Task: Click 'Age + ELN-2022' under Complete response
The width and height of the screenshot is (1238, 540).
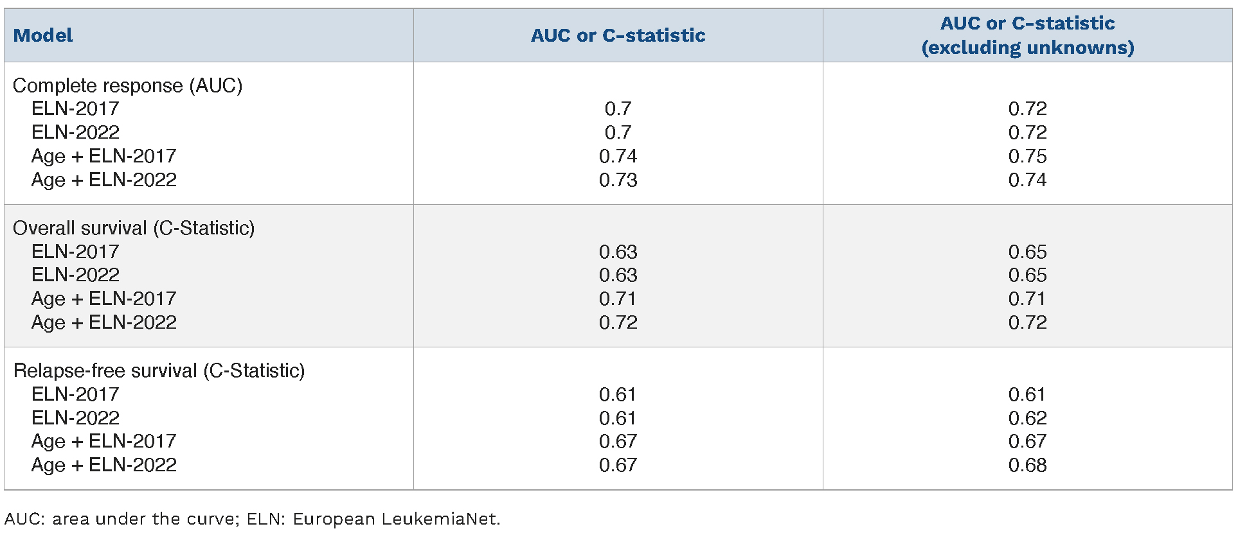Action: click(x=103, y=180)
